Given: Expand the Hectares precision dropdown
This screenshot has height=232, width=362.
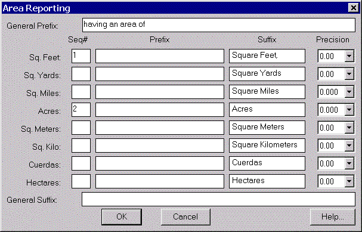Looking at the screenshot, I should point(349,181).
